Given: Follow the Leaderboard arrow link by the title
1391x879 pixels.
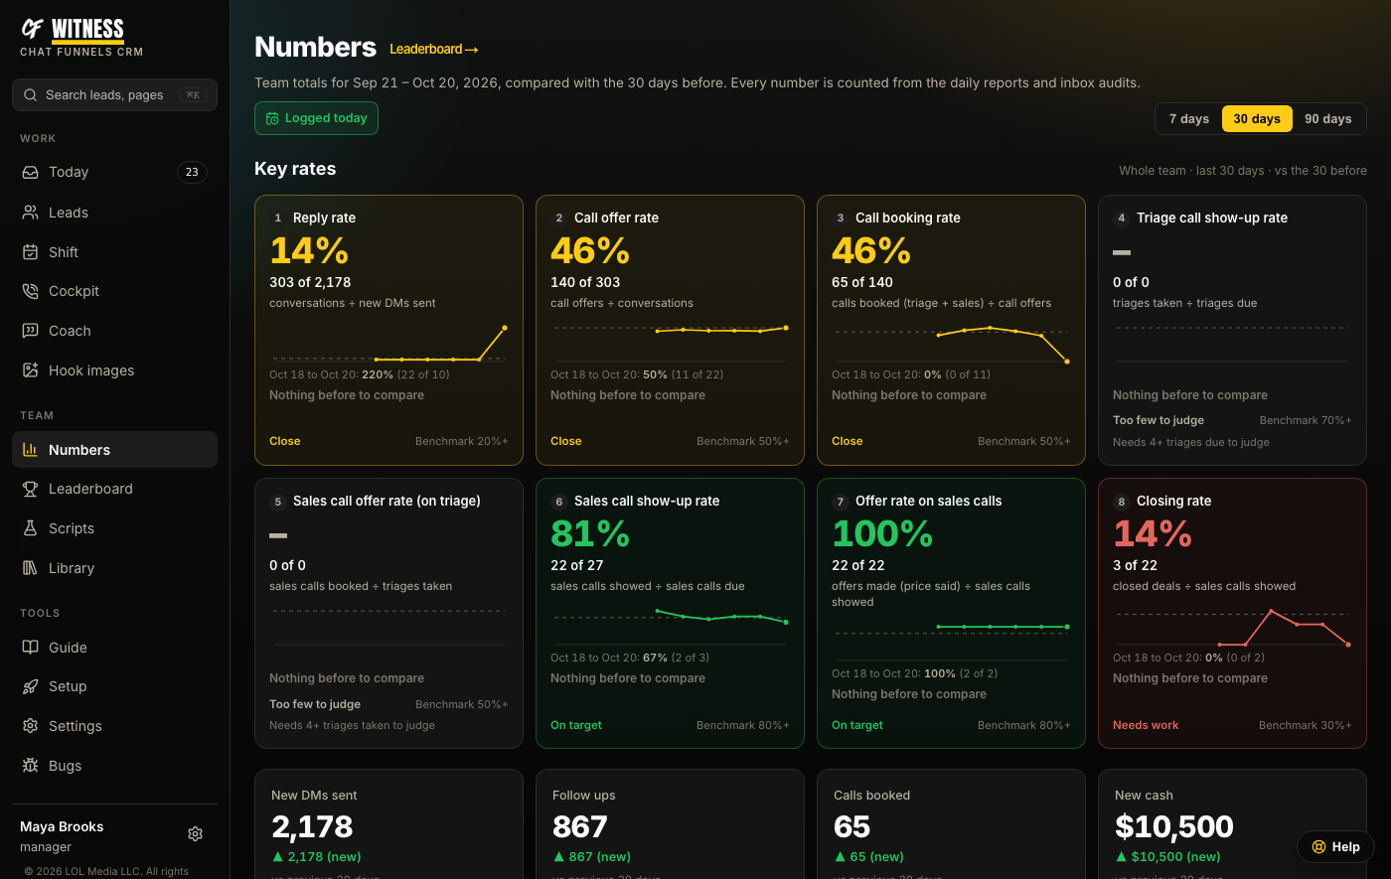Looking at the screenshot, I should click(434, 50).
